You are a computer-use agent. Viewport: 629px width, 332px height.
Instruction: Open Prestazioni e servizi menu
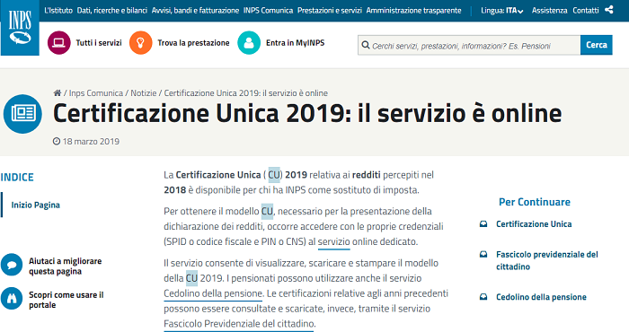coord(330,11)
